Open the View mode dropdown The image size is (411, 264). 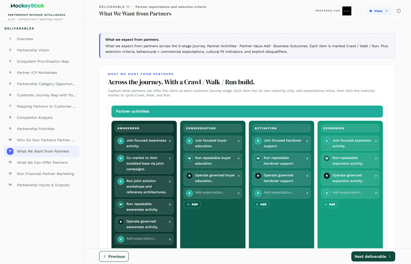379,11
